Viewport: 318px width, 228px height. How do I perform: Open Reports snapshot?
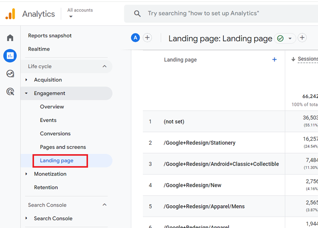tap(50, 36)
